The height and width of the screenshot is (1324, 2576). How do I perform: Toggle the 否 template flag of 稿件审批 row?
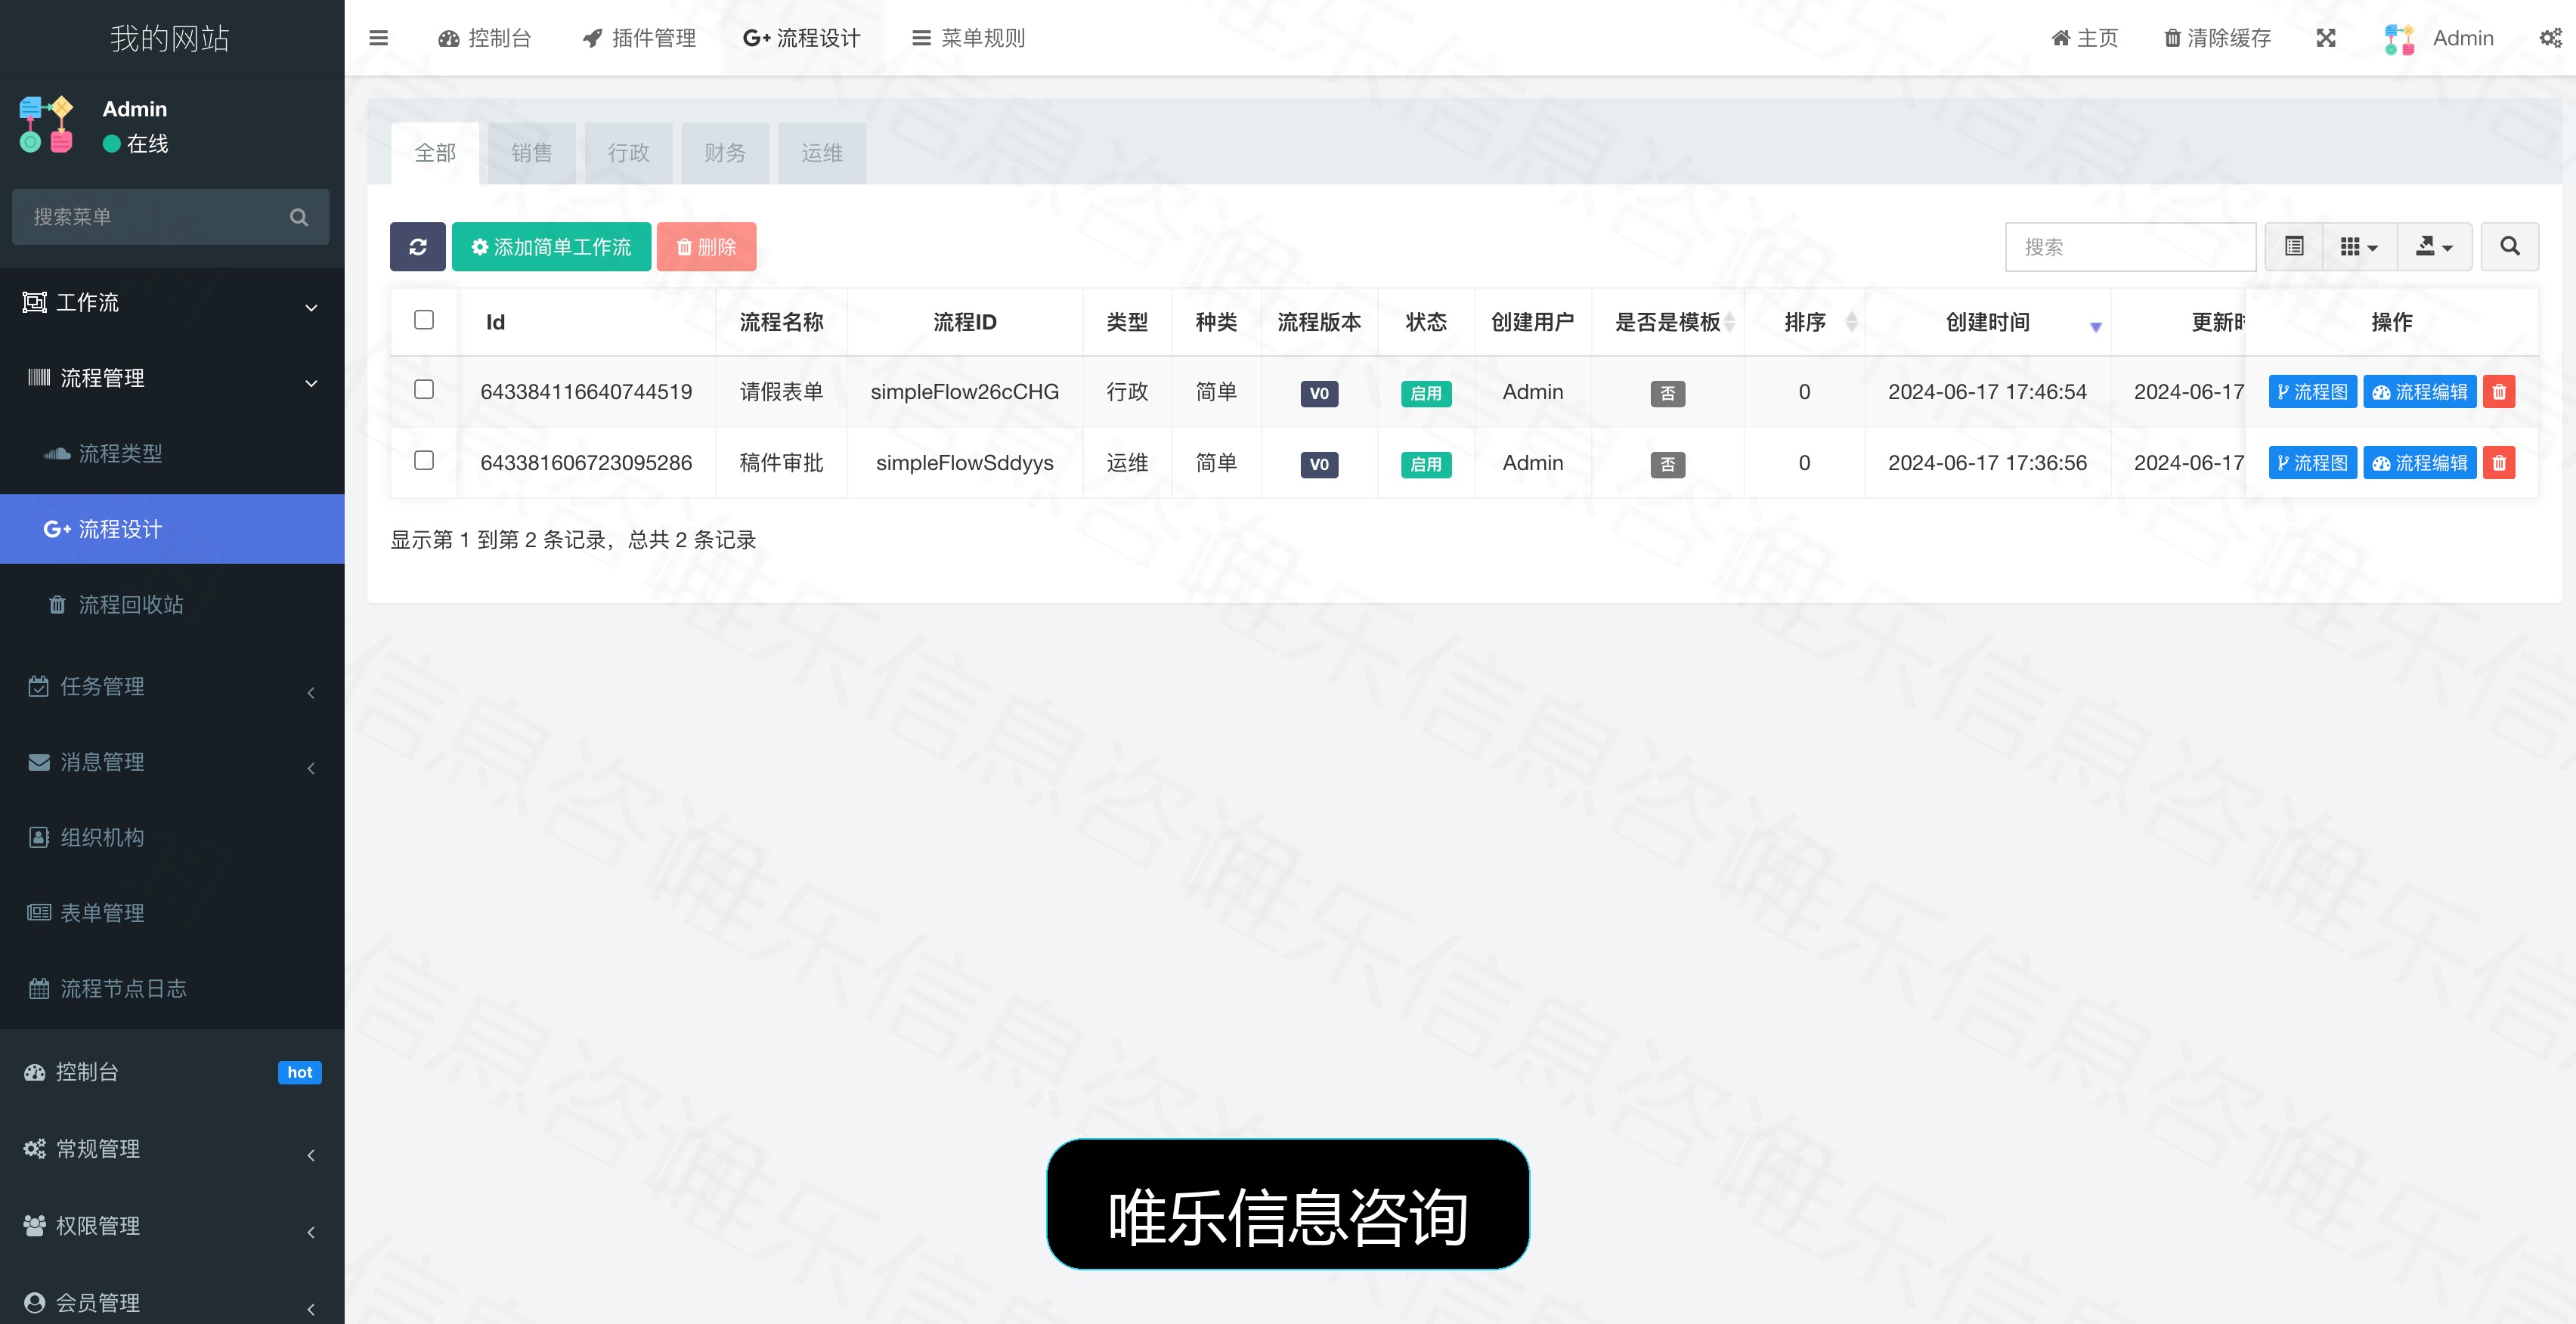[x=1668, y=464]
